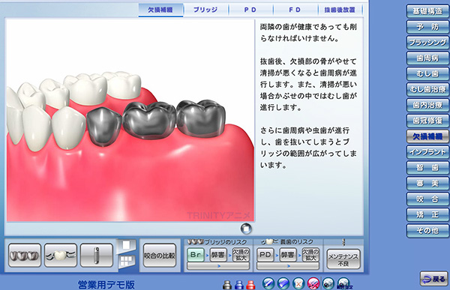450x290 pixels.
Task: Click the Br bridge risk step
Action: (x=196, y=255)
